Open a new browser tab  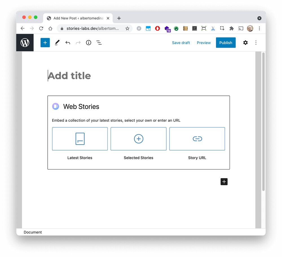pyautogui.click(x=119, y=18)
